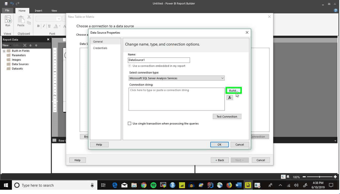Click Cancel in Data Source Properties
The image size is (340, 194).
[240, 144]
